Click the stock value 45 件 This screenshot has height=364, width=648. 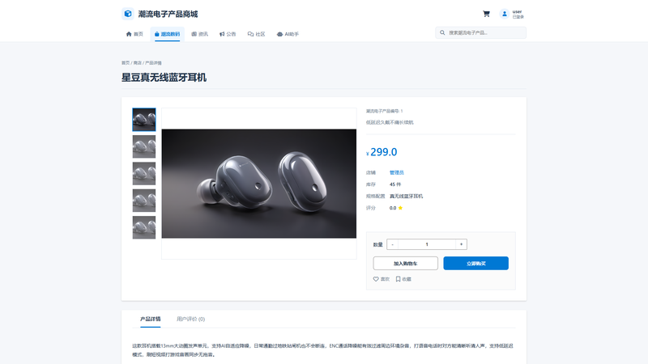395,184
